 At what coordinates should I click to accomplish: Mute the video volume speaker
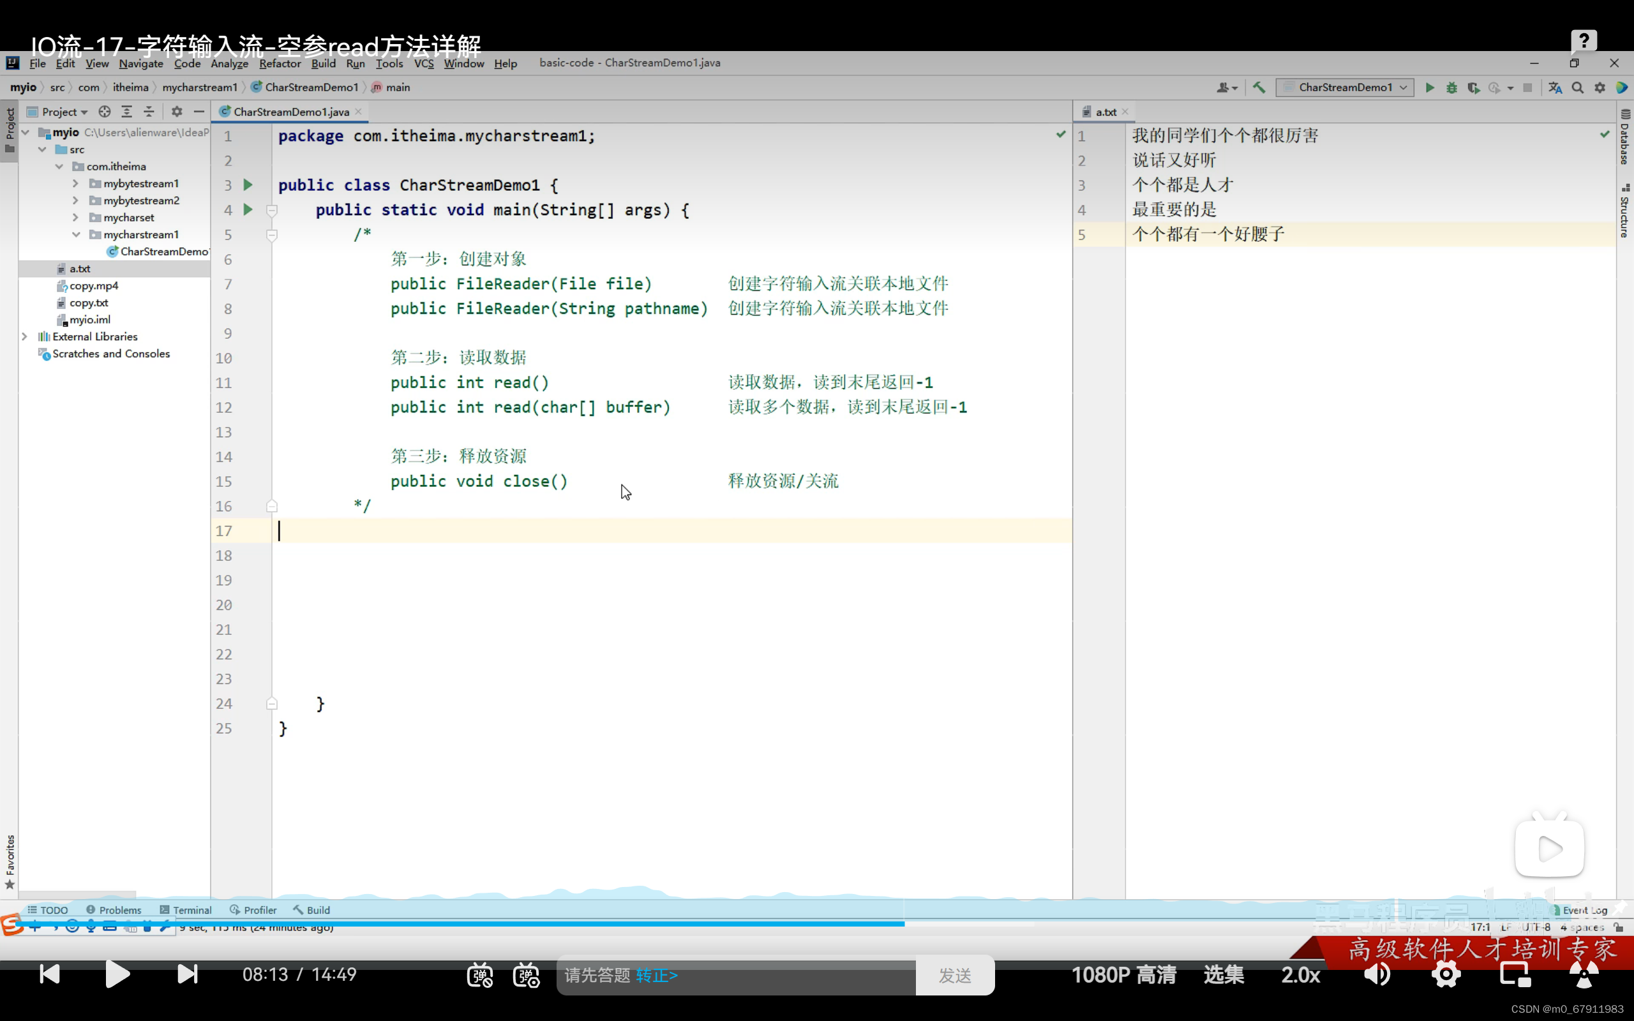1377,974
